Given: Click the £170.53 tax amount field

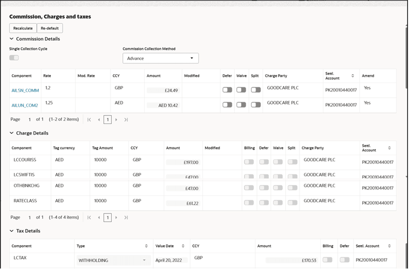Looking at the screenshot, I should (x=292, y=260).
